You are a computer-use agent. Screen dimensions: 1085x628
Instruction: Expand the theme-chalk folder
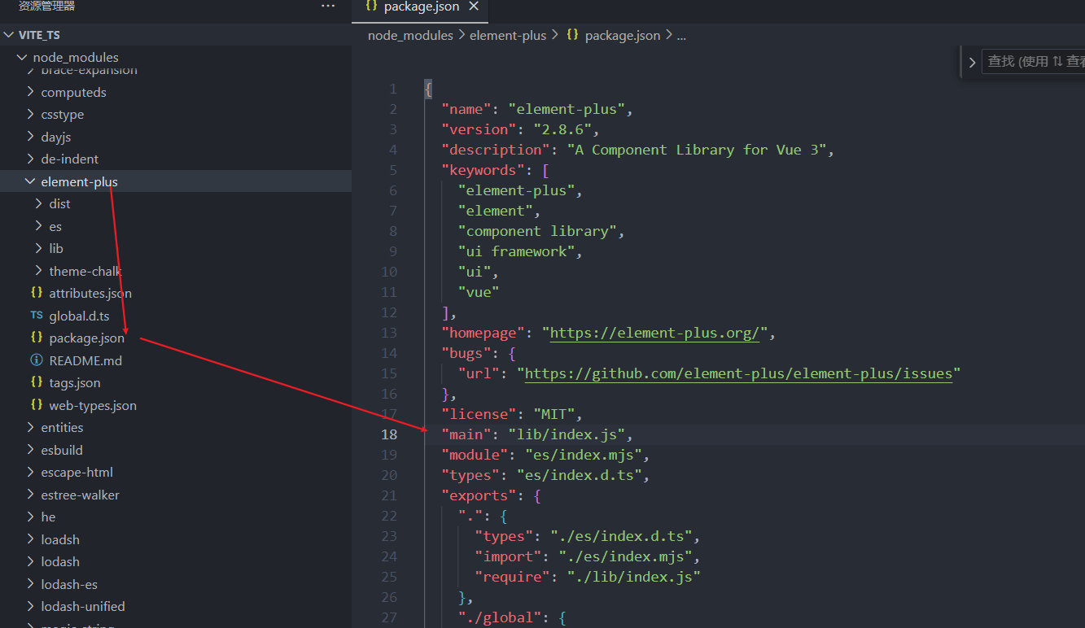point(38,271)
